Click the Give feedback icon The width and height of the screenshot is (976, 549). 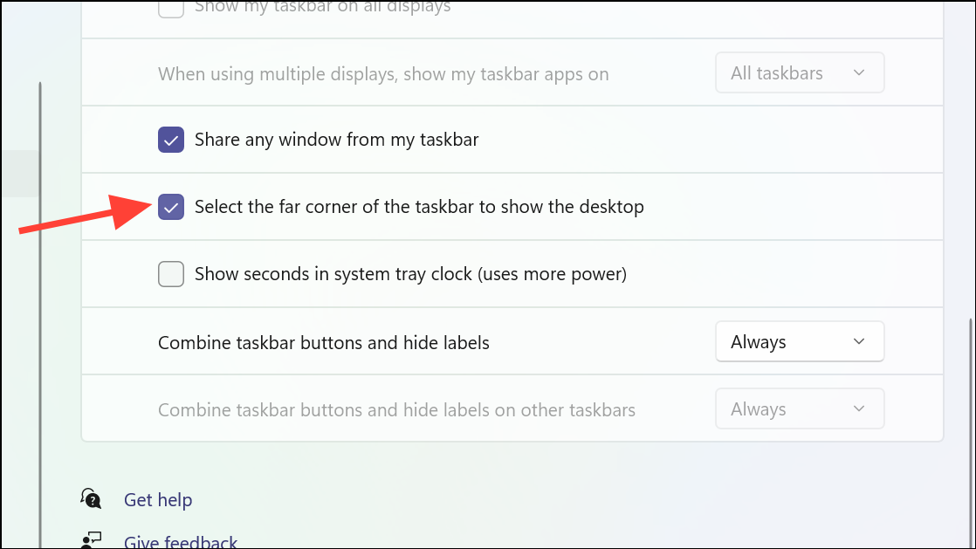[91, 539]
